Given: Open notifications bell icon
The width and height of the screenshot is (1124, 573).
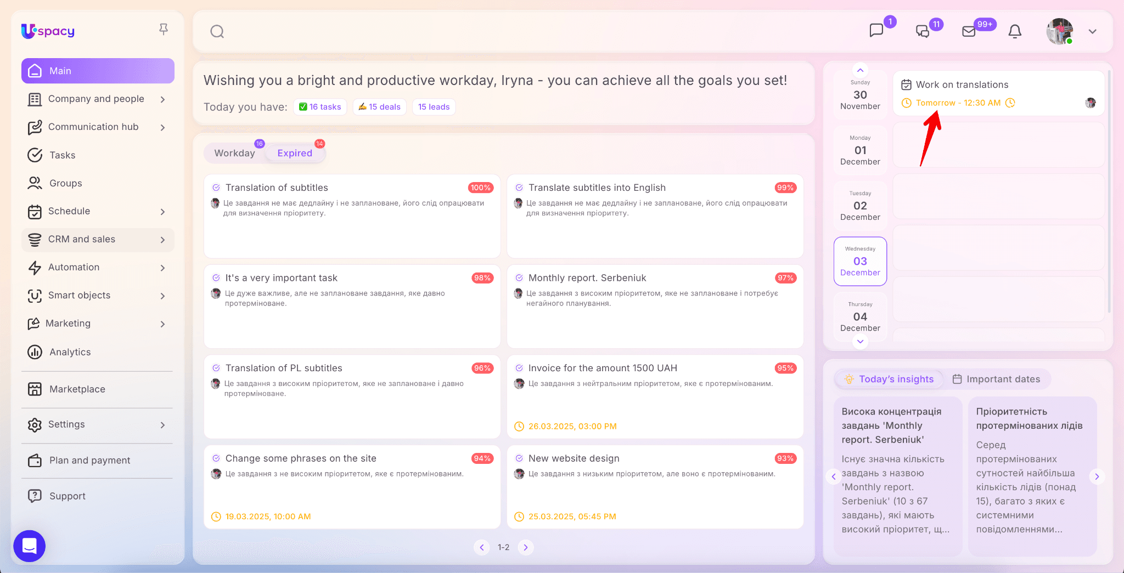Looking at the screenshot, I should click(x=1015, y=31).
